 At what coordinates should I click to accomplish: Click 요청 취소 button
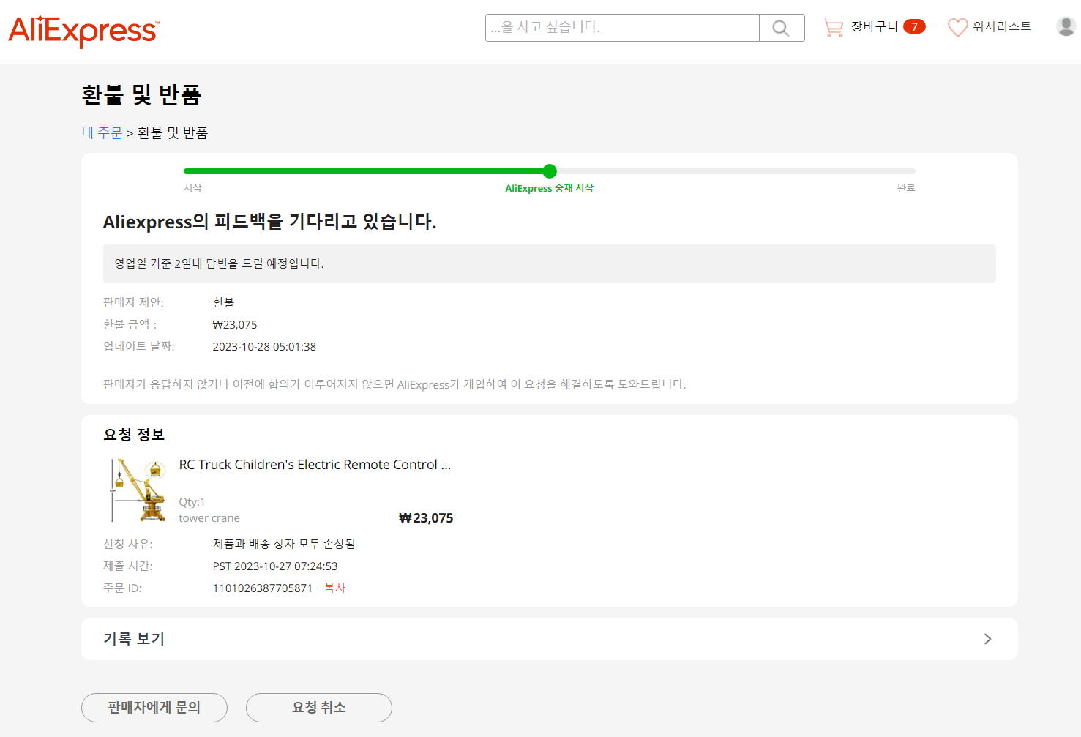click(x=319, y=708)
